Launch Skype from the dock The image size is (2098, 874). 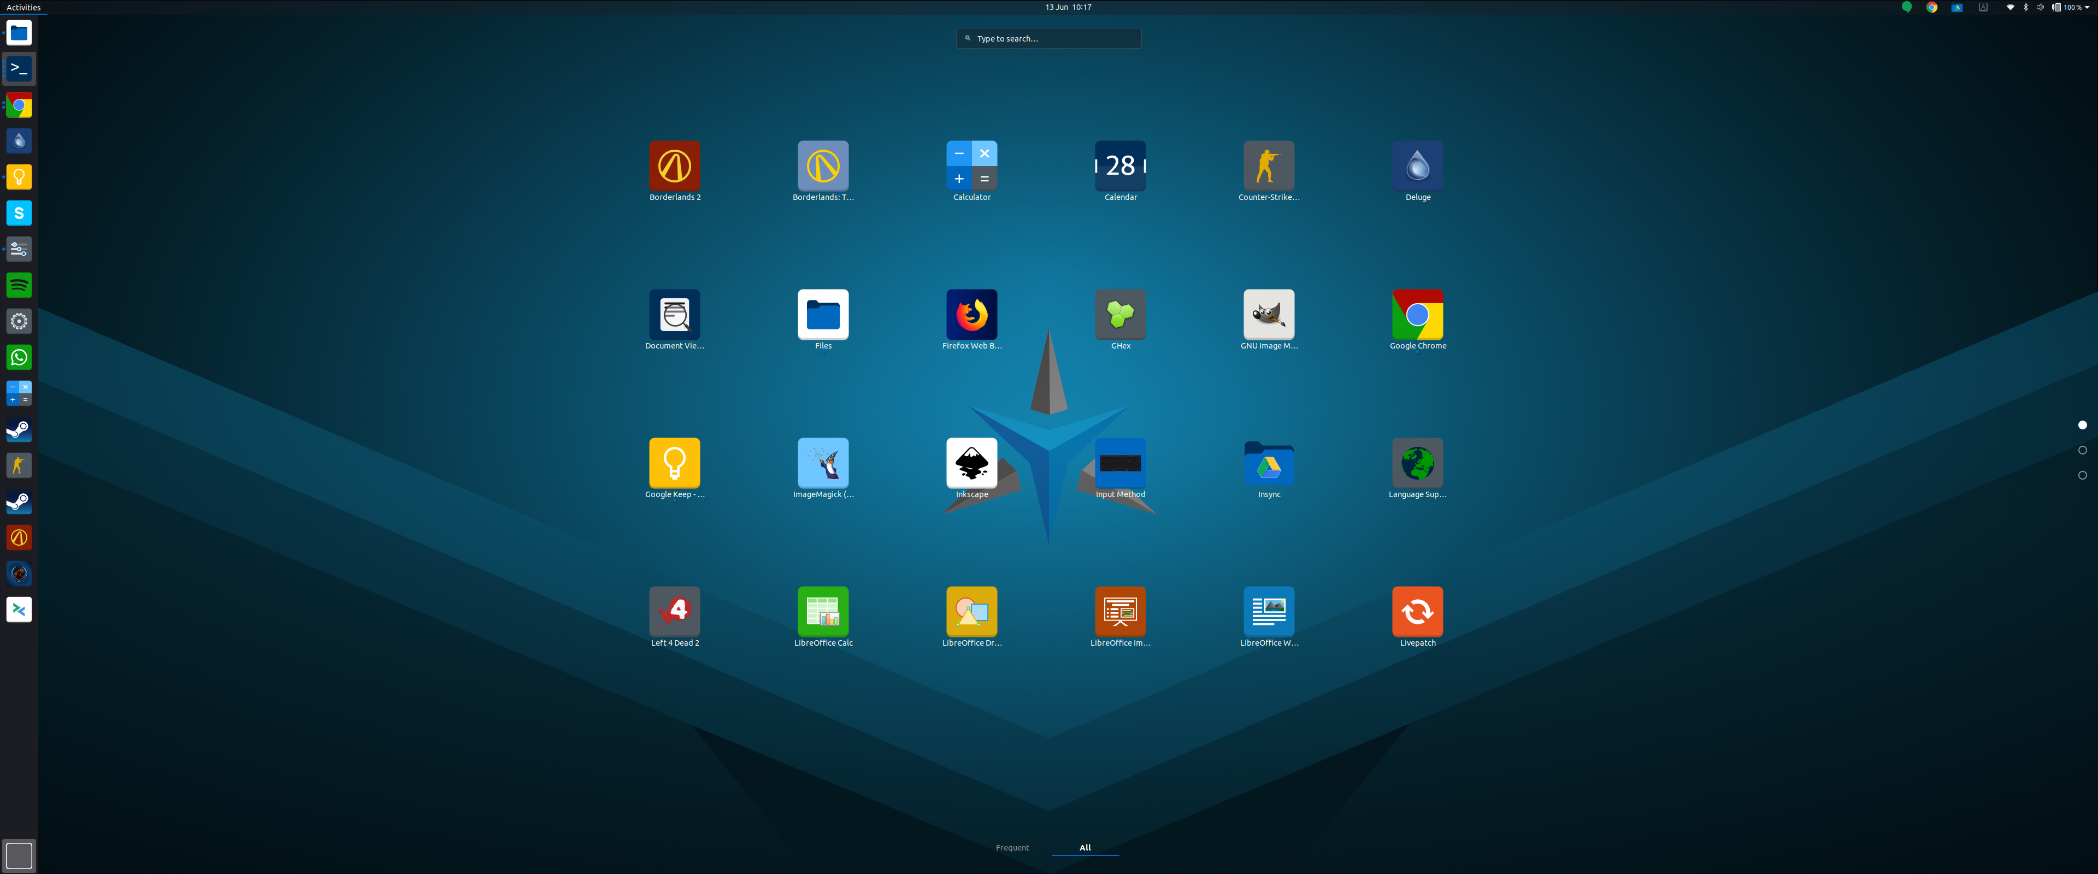coord(19,214)
